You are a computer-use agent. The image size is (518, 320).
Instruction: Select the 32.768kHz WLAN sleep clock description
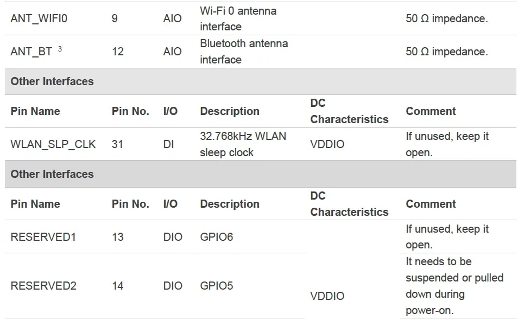click(x=243, y=144)
